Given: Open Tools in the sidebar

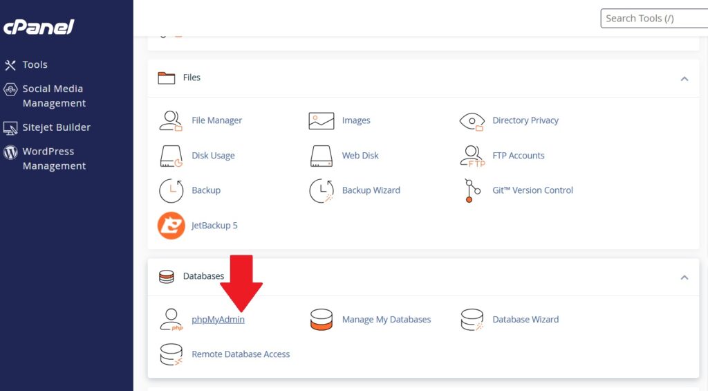Looking at the screenshot, I should click(35, 64).
